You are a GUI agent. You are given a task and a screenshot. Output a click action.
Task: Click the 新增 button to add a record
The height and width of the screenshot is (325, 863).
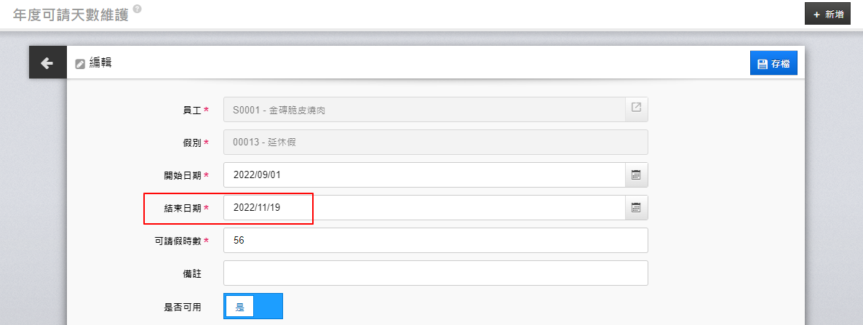point(827,14)
